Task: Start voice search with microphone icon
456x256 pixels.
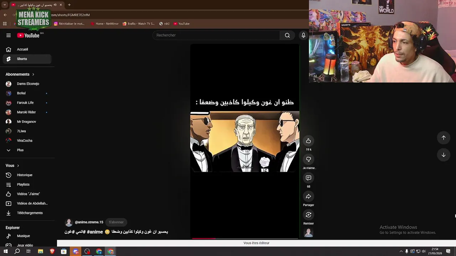Action: [x=303, y=35]
